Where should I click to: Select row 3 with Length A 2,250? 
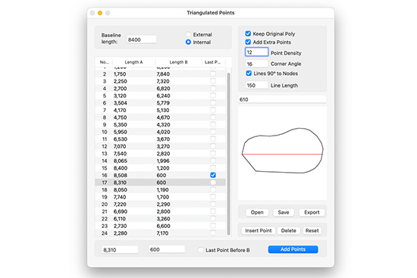(161, 81)
